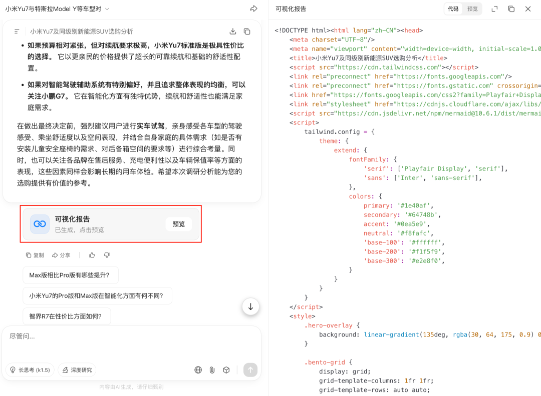Give a thumbs down to the response
The width and height of the screenshot is (541, 396).
(107, 255)
